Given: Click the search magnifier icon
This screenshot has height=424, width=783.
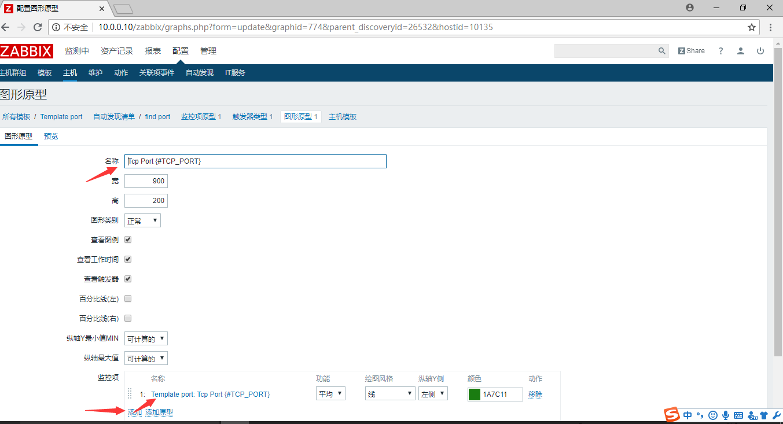Looking at the screenshot, I should click(662, 51).
